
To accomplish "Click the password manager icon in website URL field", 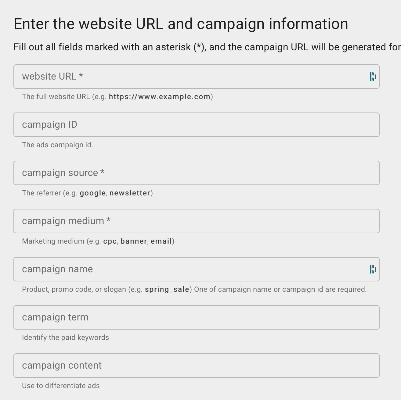I will [x=373, y=77].
